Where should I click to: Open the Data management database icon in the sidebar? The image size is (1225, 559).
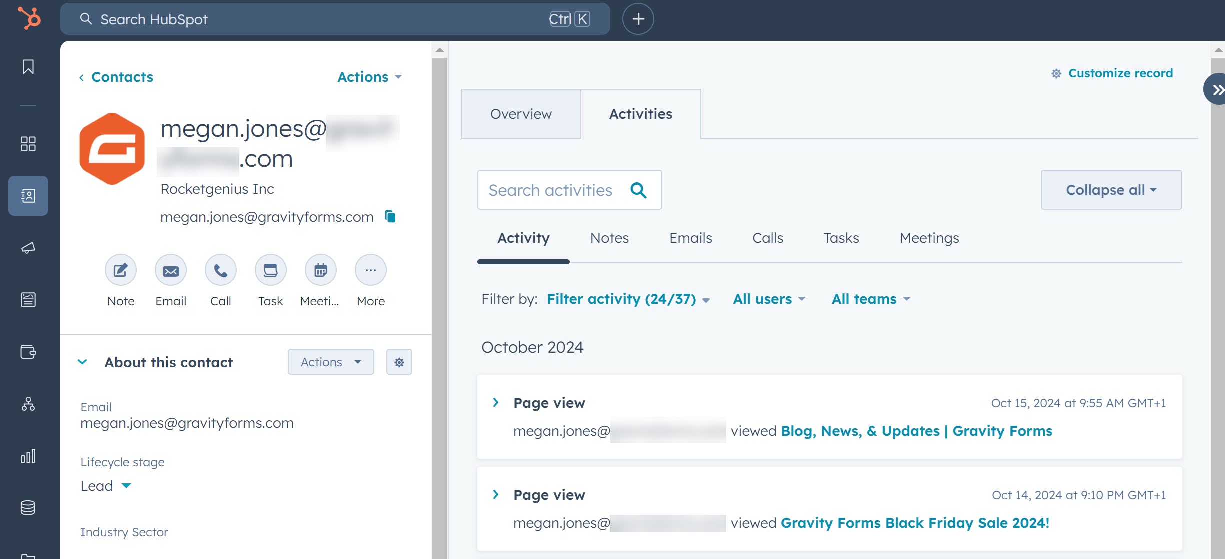(28, 508)
